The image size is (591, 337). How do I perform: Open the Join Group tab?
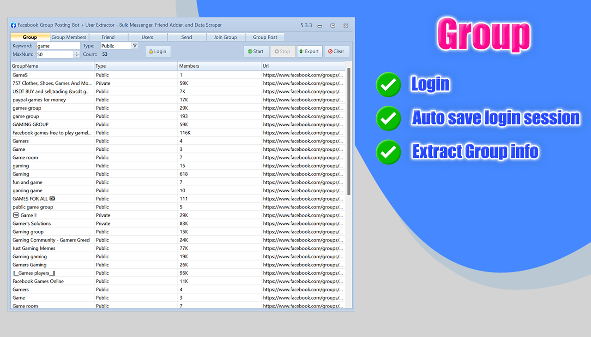225,37
